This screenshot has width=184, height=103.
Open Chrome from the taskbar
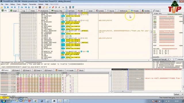(x=36, y=101)
